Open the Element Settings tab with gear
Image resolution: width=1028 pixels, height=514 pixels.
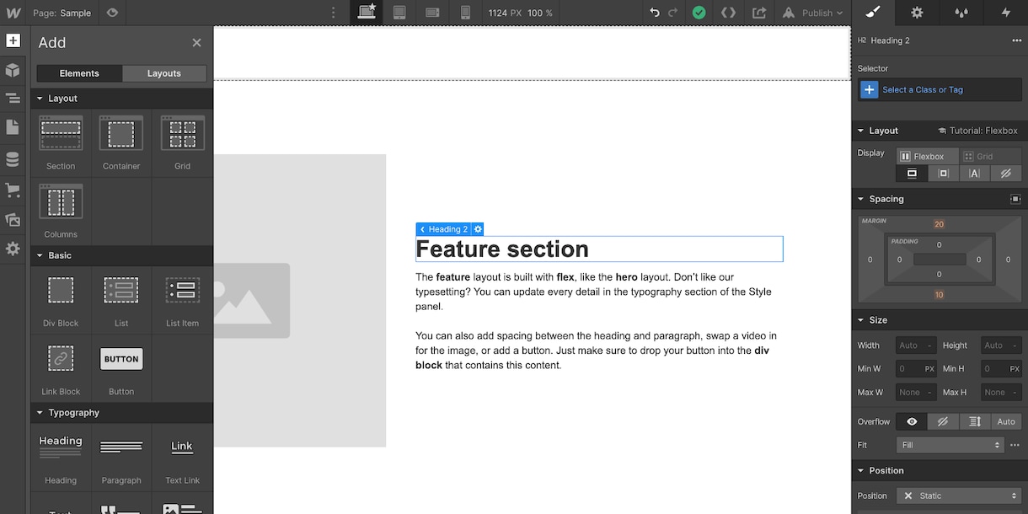coord(917,13)
